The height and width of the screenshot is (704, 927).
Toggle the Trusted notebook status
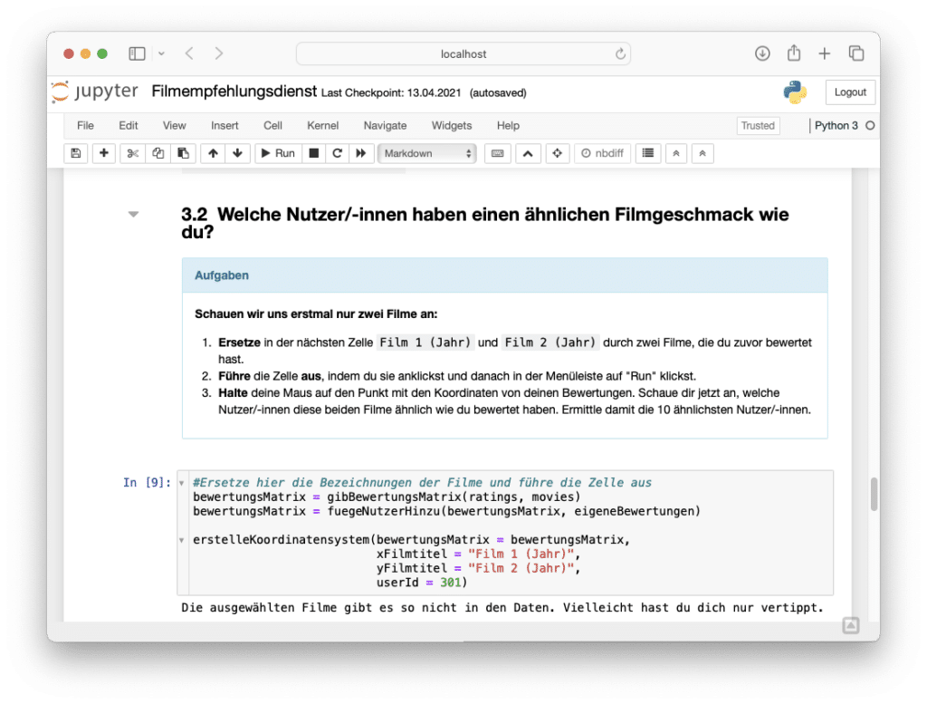(x=758, y=125)
